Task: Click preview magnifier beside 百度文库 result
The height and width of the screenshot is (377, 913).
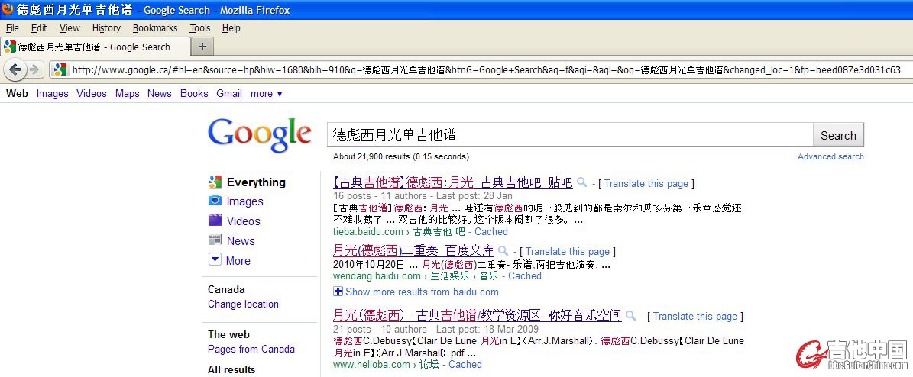Action: pyautogui.click(x=503, y=251)
